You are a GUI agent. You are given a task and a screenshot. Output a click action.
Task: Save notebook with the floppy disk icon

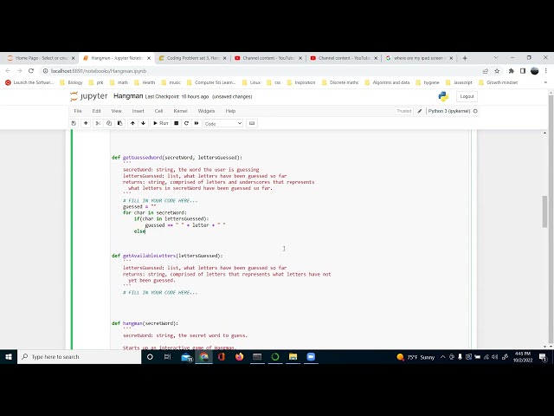click(74, 123)
